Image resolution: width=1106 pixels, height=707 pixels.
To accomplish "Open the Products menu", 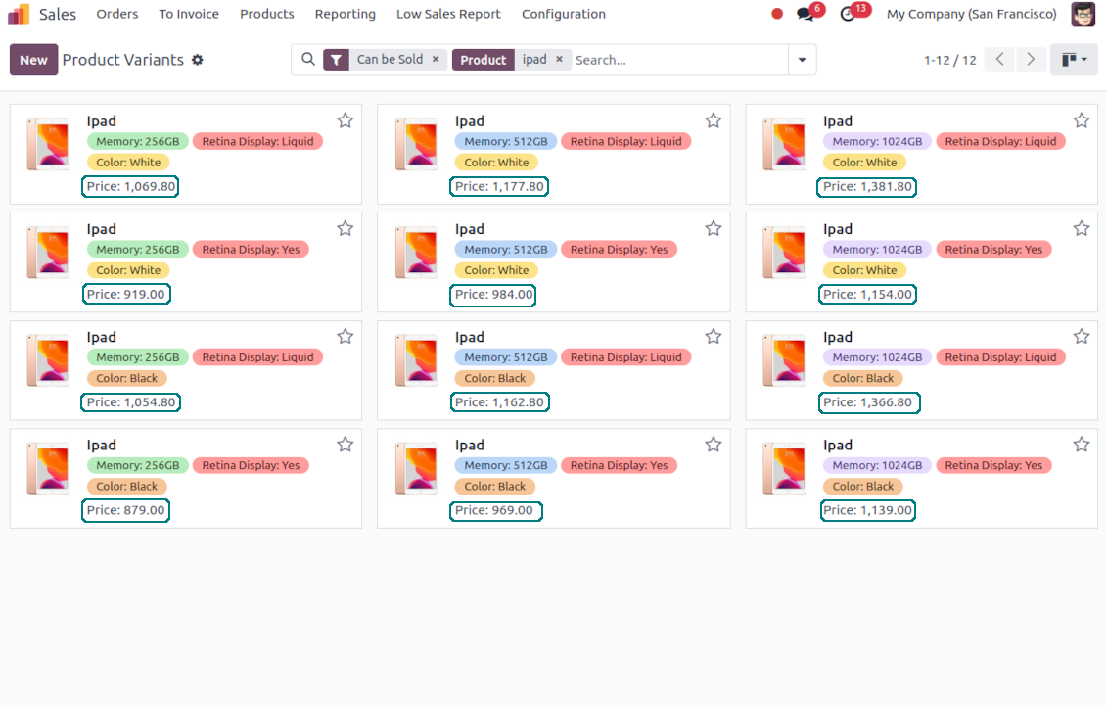I will tap(266, 14).
